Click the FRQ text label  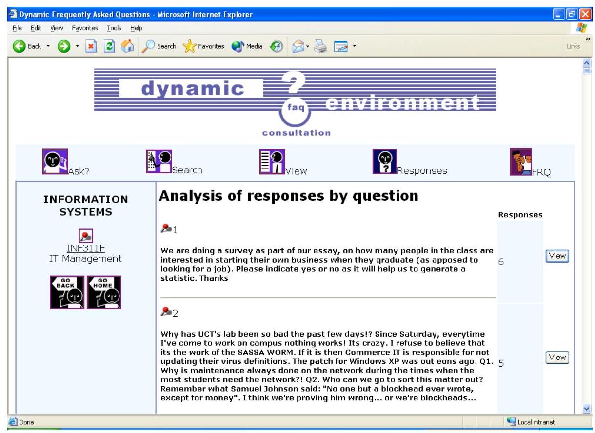click(542, 172)
